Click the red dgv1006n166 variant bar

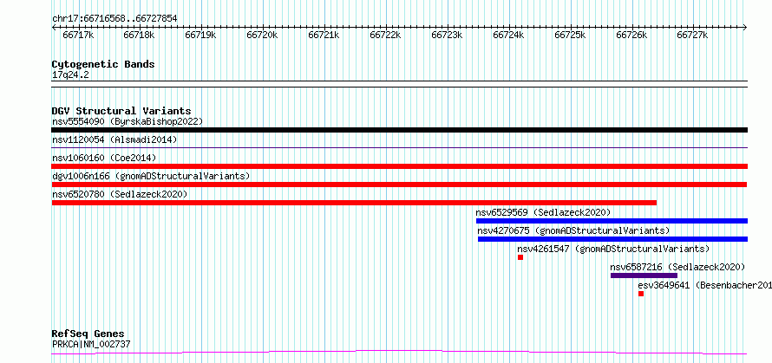[x=399, y=185]
